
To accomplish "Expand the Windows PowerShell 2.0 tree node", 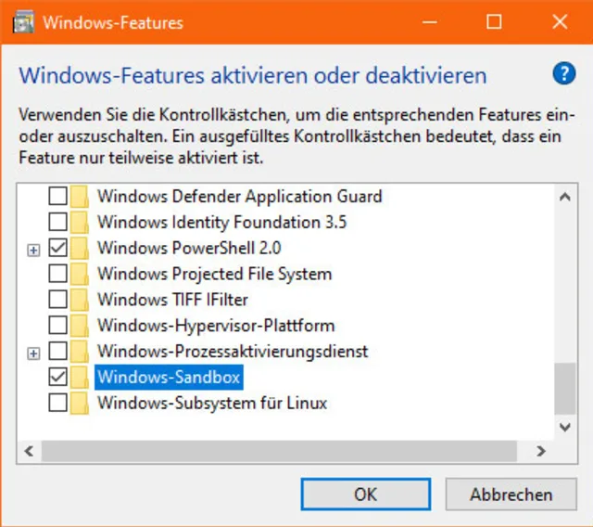I will (x=34, y=250).
